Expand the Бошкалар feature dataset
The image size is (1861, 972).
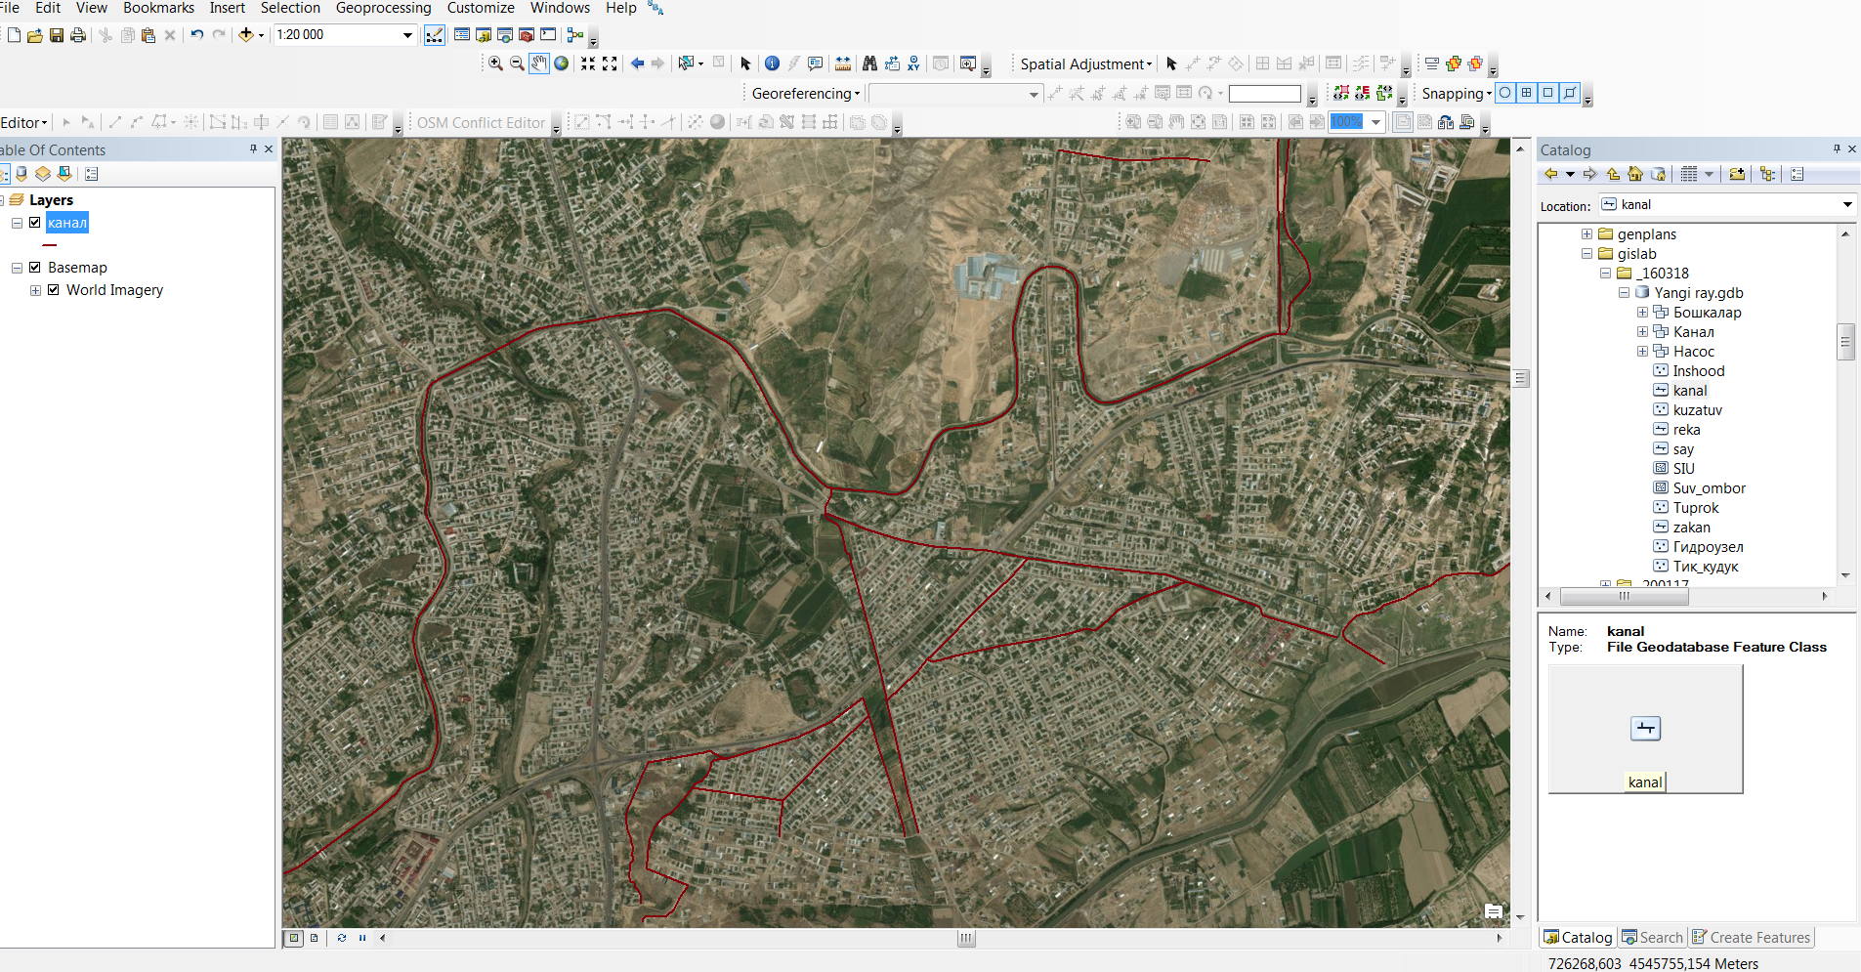pos(1643,313)
